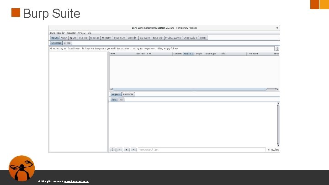Screen dimensions: 329x185
Task: Switch to the Spider tab
Action: (73, 38)
